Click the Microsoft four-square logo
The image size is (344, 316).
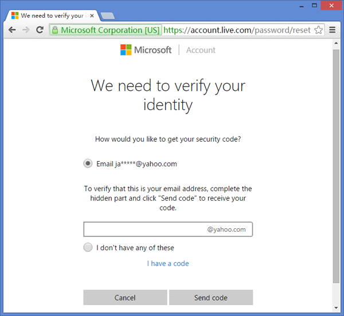click(126, 50)
